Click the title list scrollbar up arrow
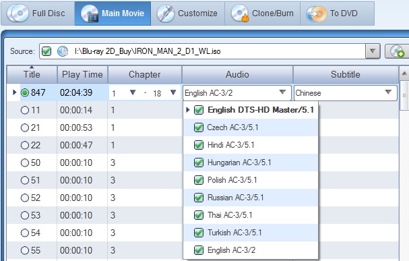The image size is (409, 261). [404, 74]
